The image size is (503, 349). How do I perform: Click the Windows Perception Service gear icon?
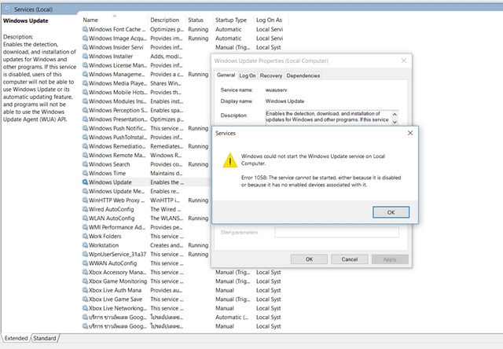(x=85, y=110)
